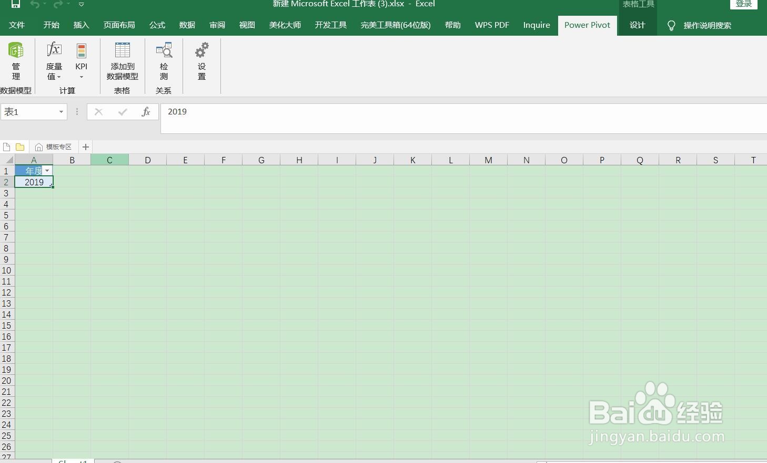Image resolution: width=767 pixels, height=463 pixels.
Task: Open Quick Access Toolbar customize arrow
Action: pyautogui.click(x=81, y=4)
